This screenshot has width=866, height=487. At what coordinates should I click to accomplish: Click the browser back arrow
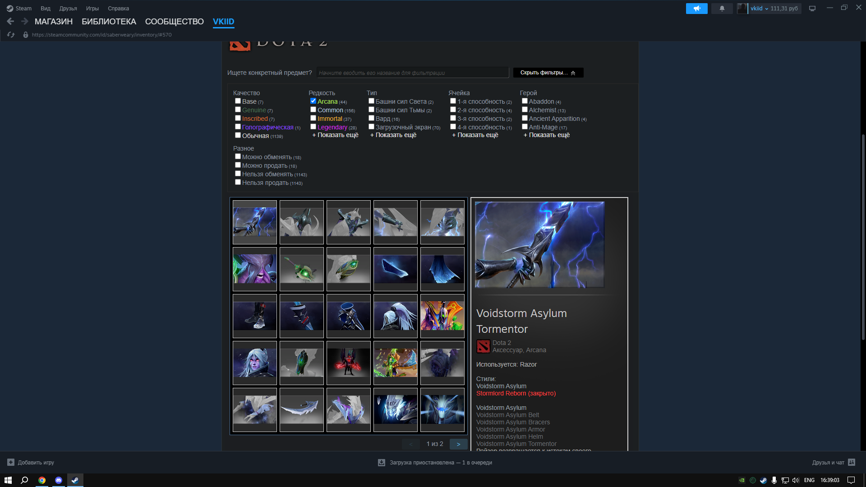(x=10, y=21)
